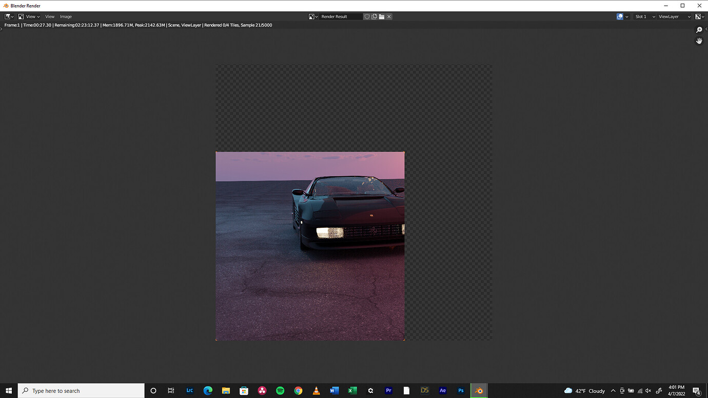Open Premiere Pro from taskbar
Viewport: 708px width, 398px height.
pos(388,390)
